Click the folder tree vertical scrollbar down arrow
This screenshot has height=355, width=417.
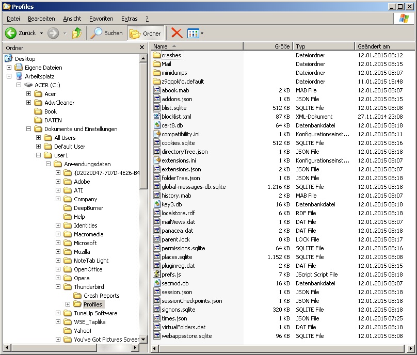coord(143,340)
